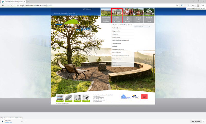206x124 pixels.
Task: Open the AKTUELLES tile
Action: (60, 98)
